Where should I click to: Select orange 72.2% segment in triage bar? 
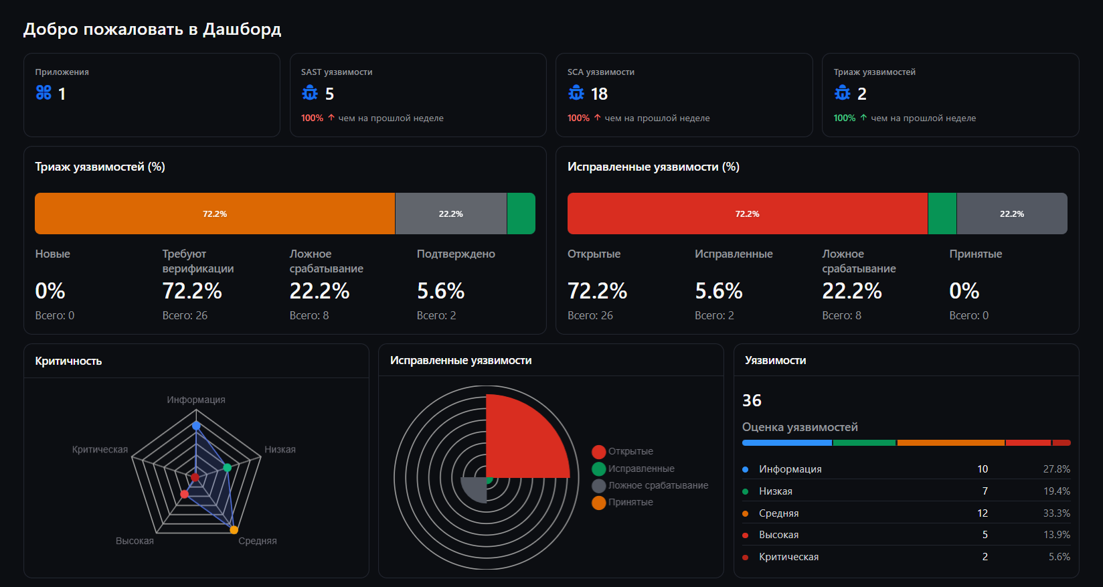click(215, 214)
